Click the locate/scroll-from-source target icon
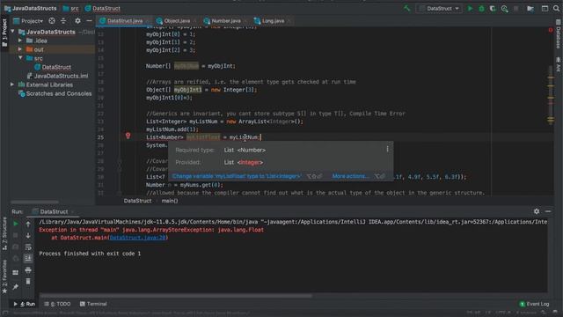 [52, 21]
